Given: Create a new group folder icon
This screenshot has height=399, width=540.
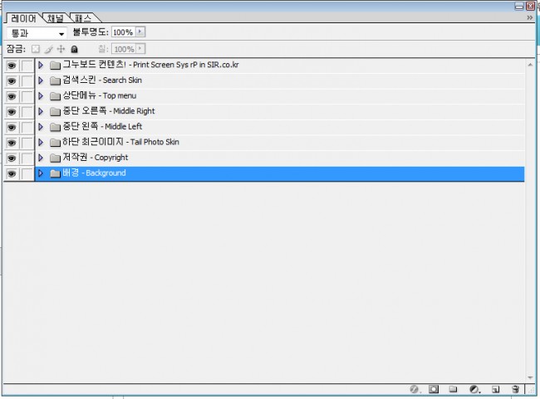Looking at the screenshot, I should pos(454,389).
